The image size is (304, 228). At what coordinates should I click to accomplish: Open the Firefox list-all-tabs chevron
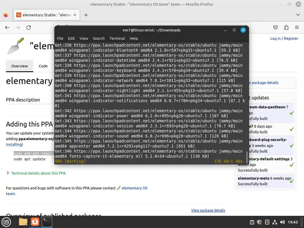(298, 15)
